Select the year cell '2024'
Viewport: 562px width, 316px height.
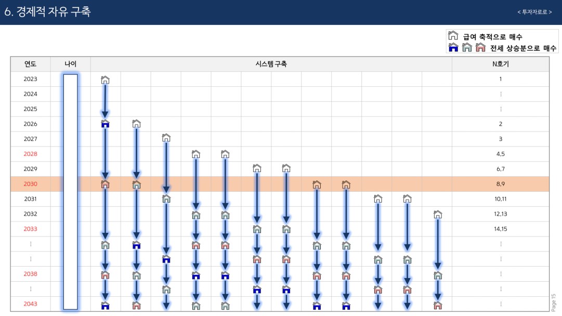[31, 94]
